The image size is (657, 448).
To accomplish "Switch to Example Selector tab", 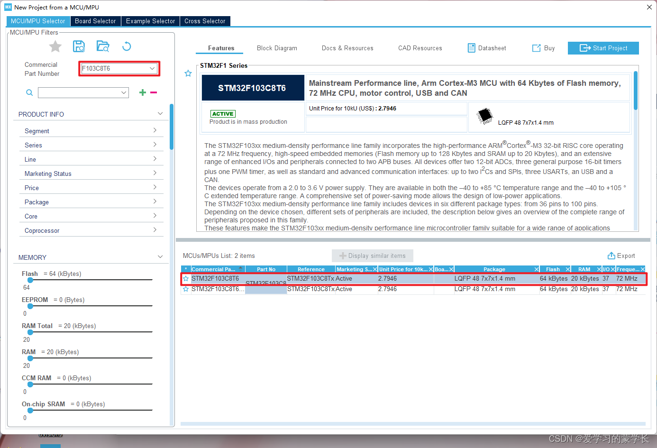I will click(x=150, y=21).
